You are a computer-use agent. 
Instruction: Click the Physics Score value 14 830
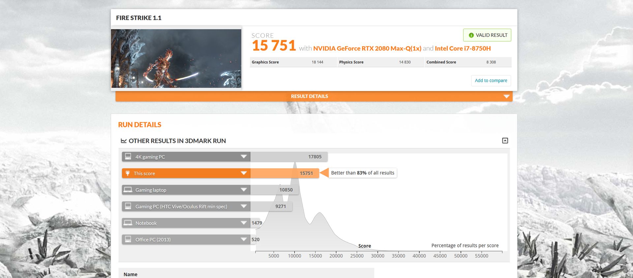click(x=405, y=62)
